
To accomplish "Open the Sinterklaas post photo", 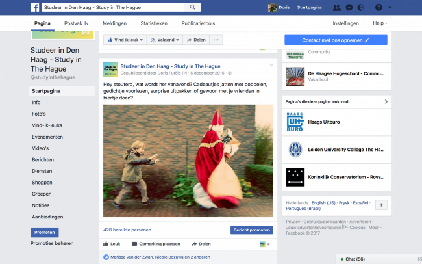I will (x=188, y=161).
